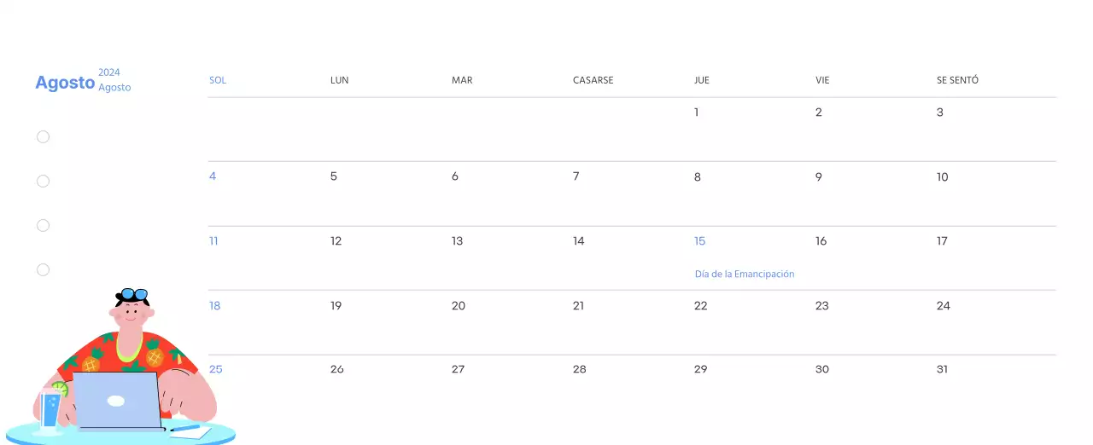Viewport: 1093px width, 445px height.
Task: Click the first empty circle in sidebar
Action: point(43,137)
